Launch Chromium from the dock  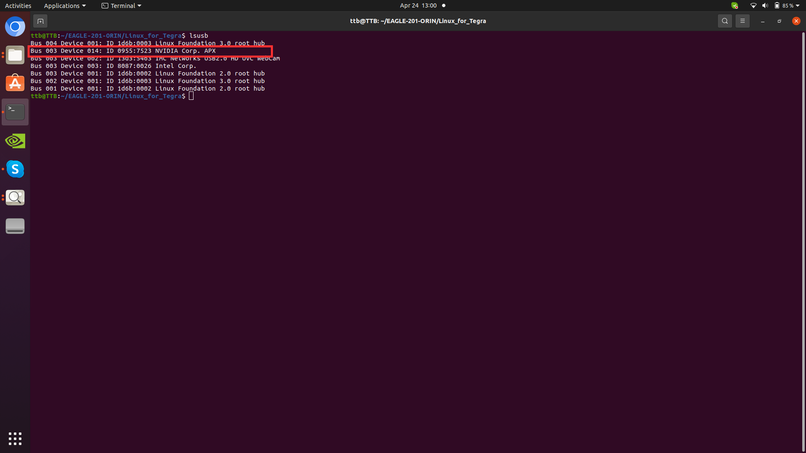(x=15, y=27)
